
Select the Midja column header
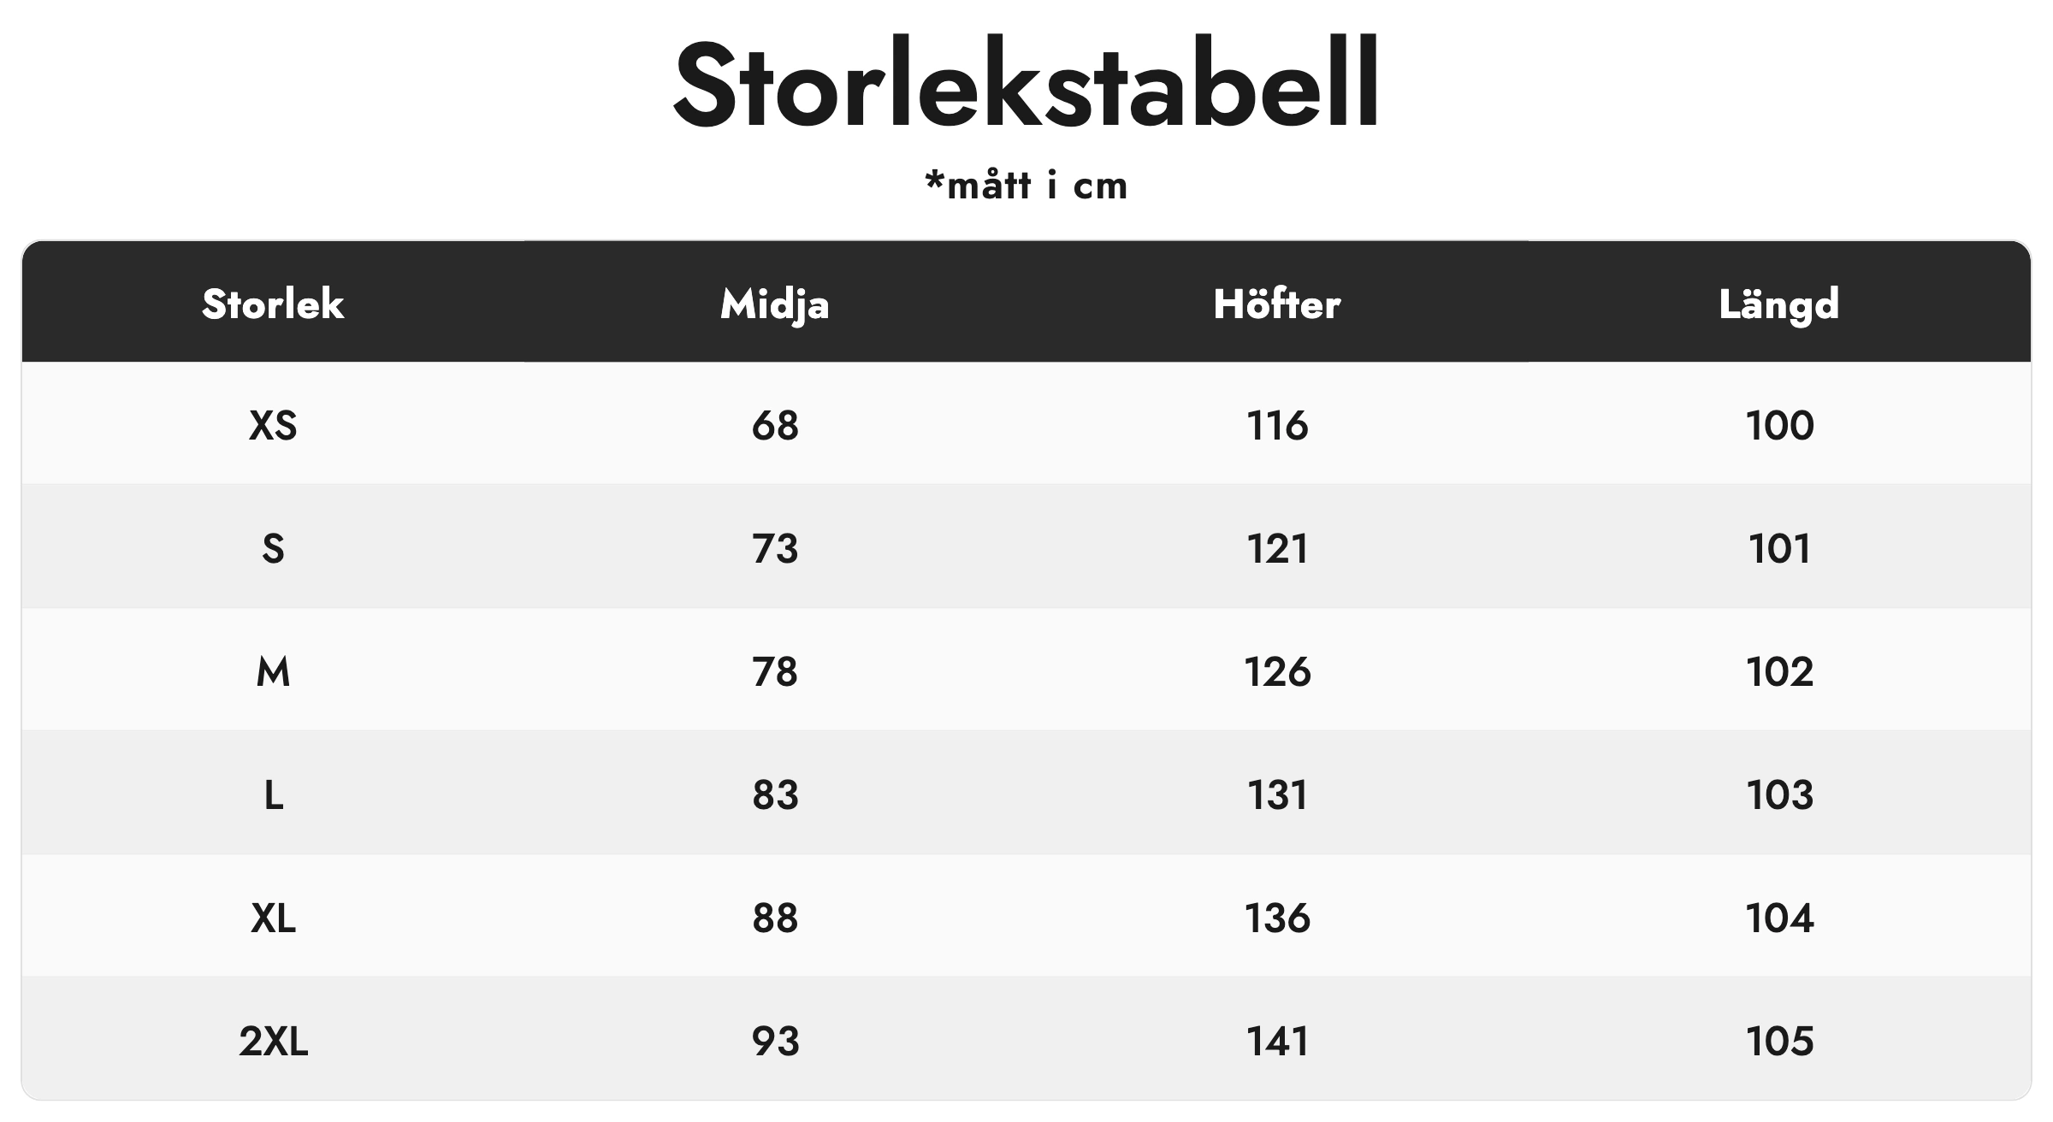(775, 304)
